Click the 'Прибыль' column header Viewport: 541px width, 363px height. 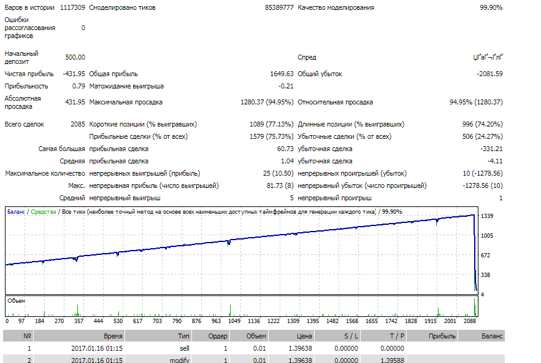(x=432, y=336)
